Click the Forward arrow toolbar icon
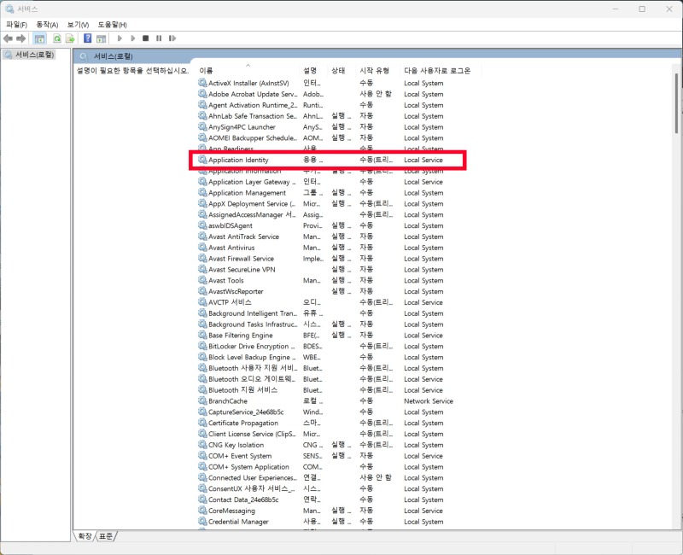Viewport: 683px width, 555px height. [x=20, y=38]
